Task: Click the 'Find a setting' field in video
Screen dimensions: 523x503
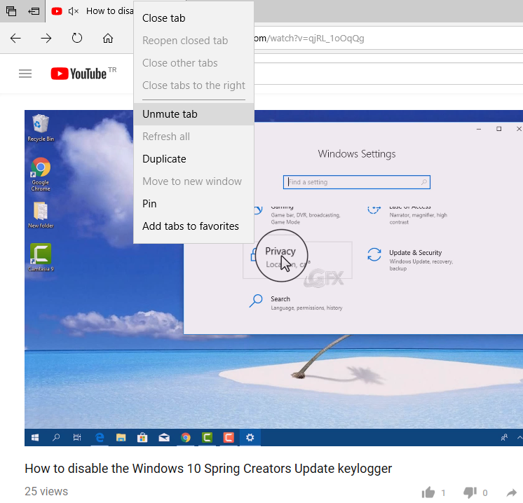Action: (x=357, y=182)
